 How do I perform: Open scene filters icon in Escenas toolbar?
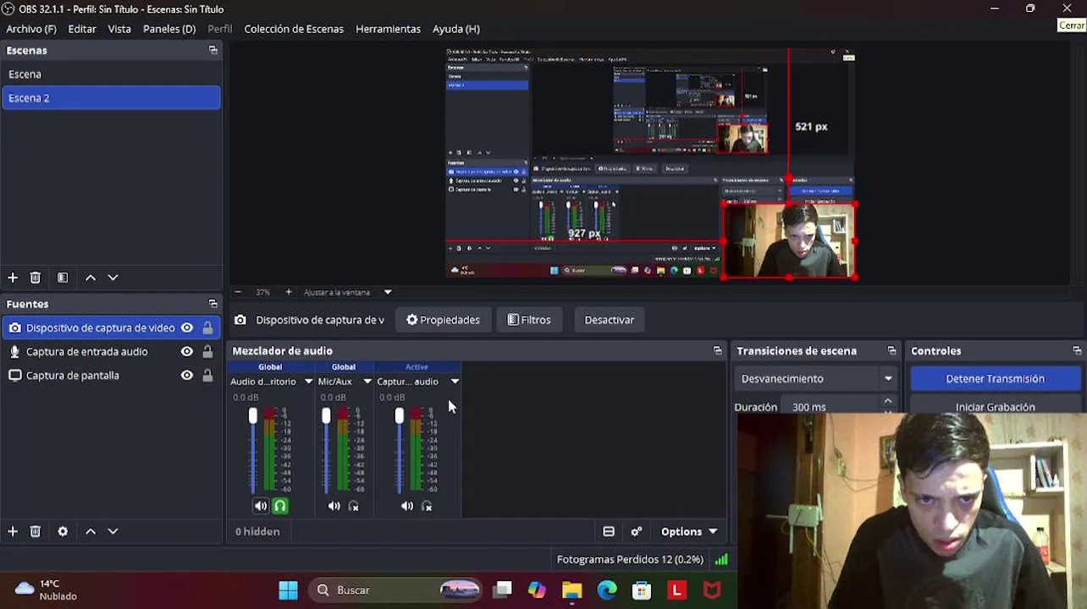[x=63, y=277]
